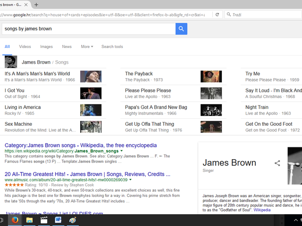Show hidden system tray icons chevron
Image resolution: width=302 pixels, height=226 pixels.
pyautogui.click(x=296, y=220)
